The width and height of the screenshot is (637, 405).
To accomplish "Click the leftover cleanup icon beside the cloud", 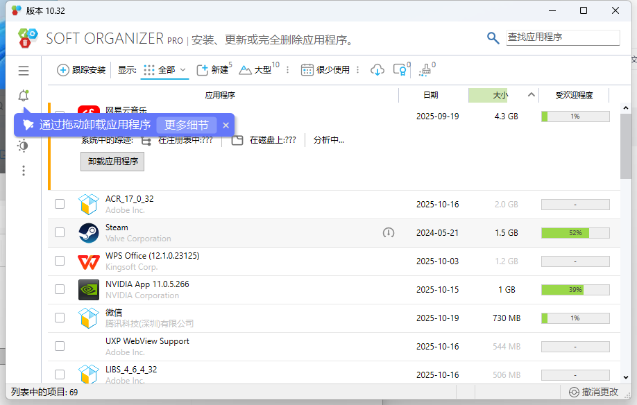I will click(425, 70).
